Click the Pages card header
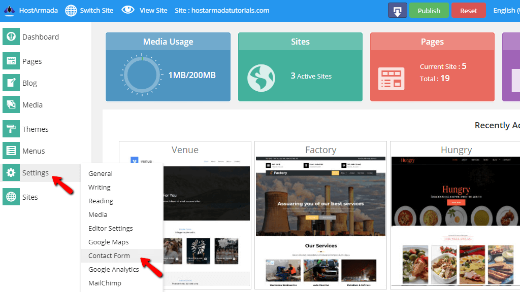Image resolution: width=520 pixels, height=292 pixels. point(432,42)
